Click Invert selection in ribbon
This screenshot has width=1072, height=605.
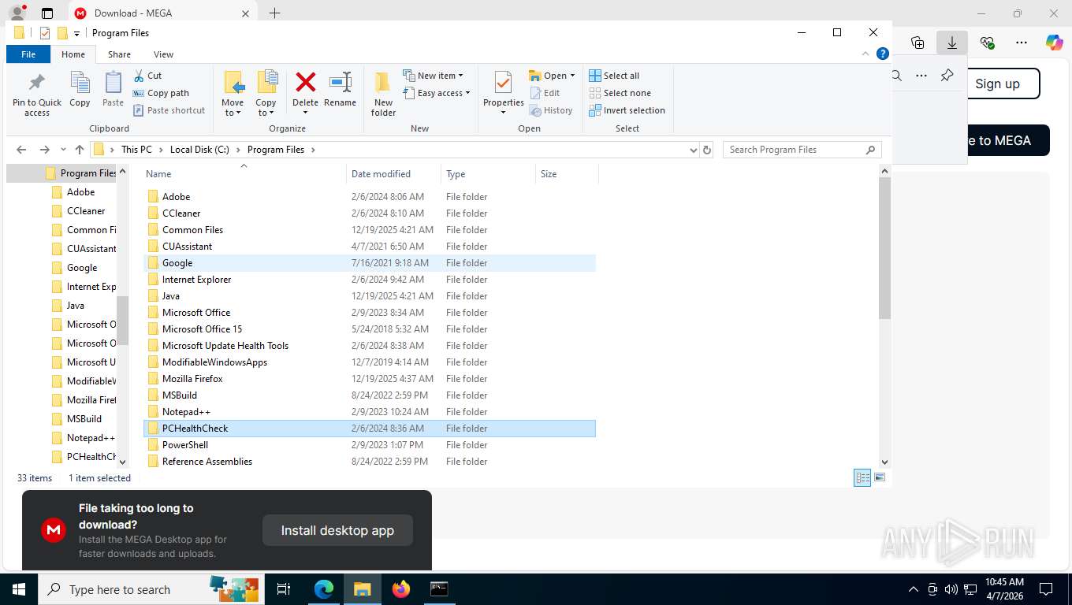(x=627, y=110)
